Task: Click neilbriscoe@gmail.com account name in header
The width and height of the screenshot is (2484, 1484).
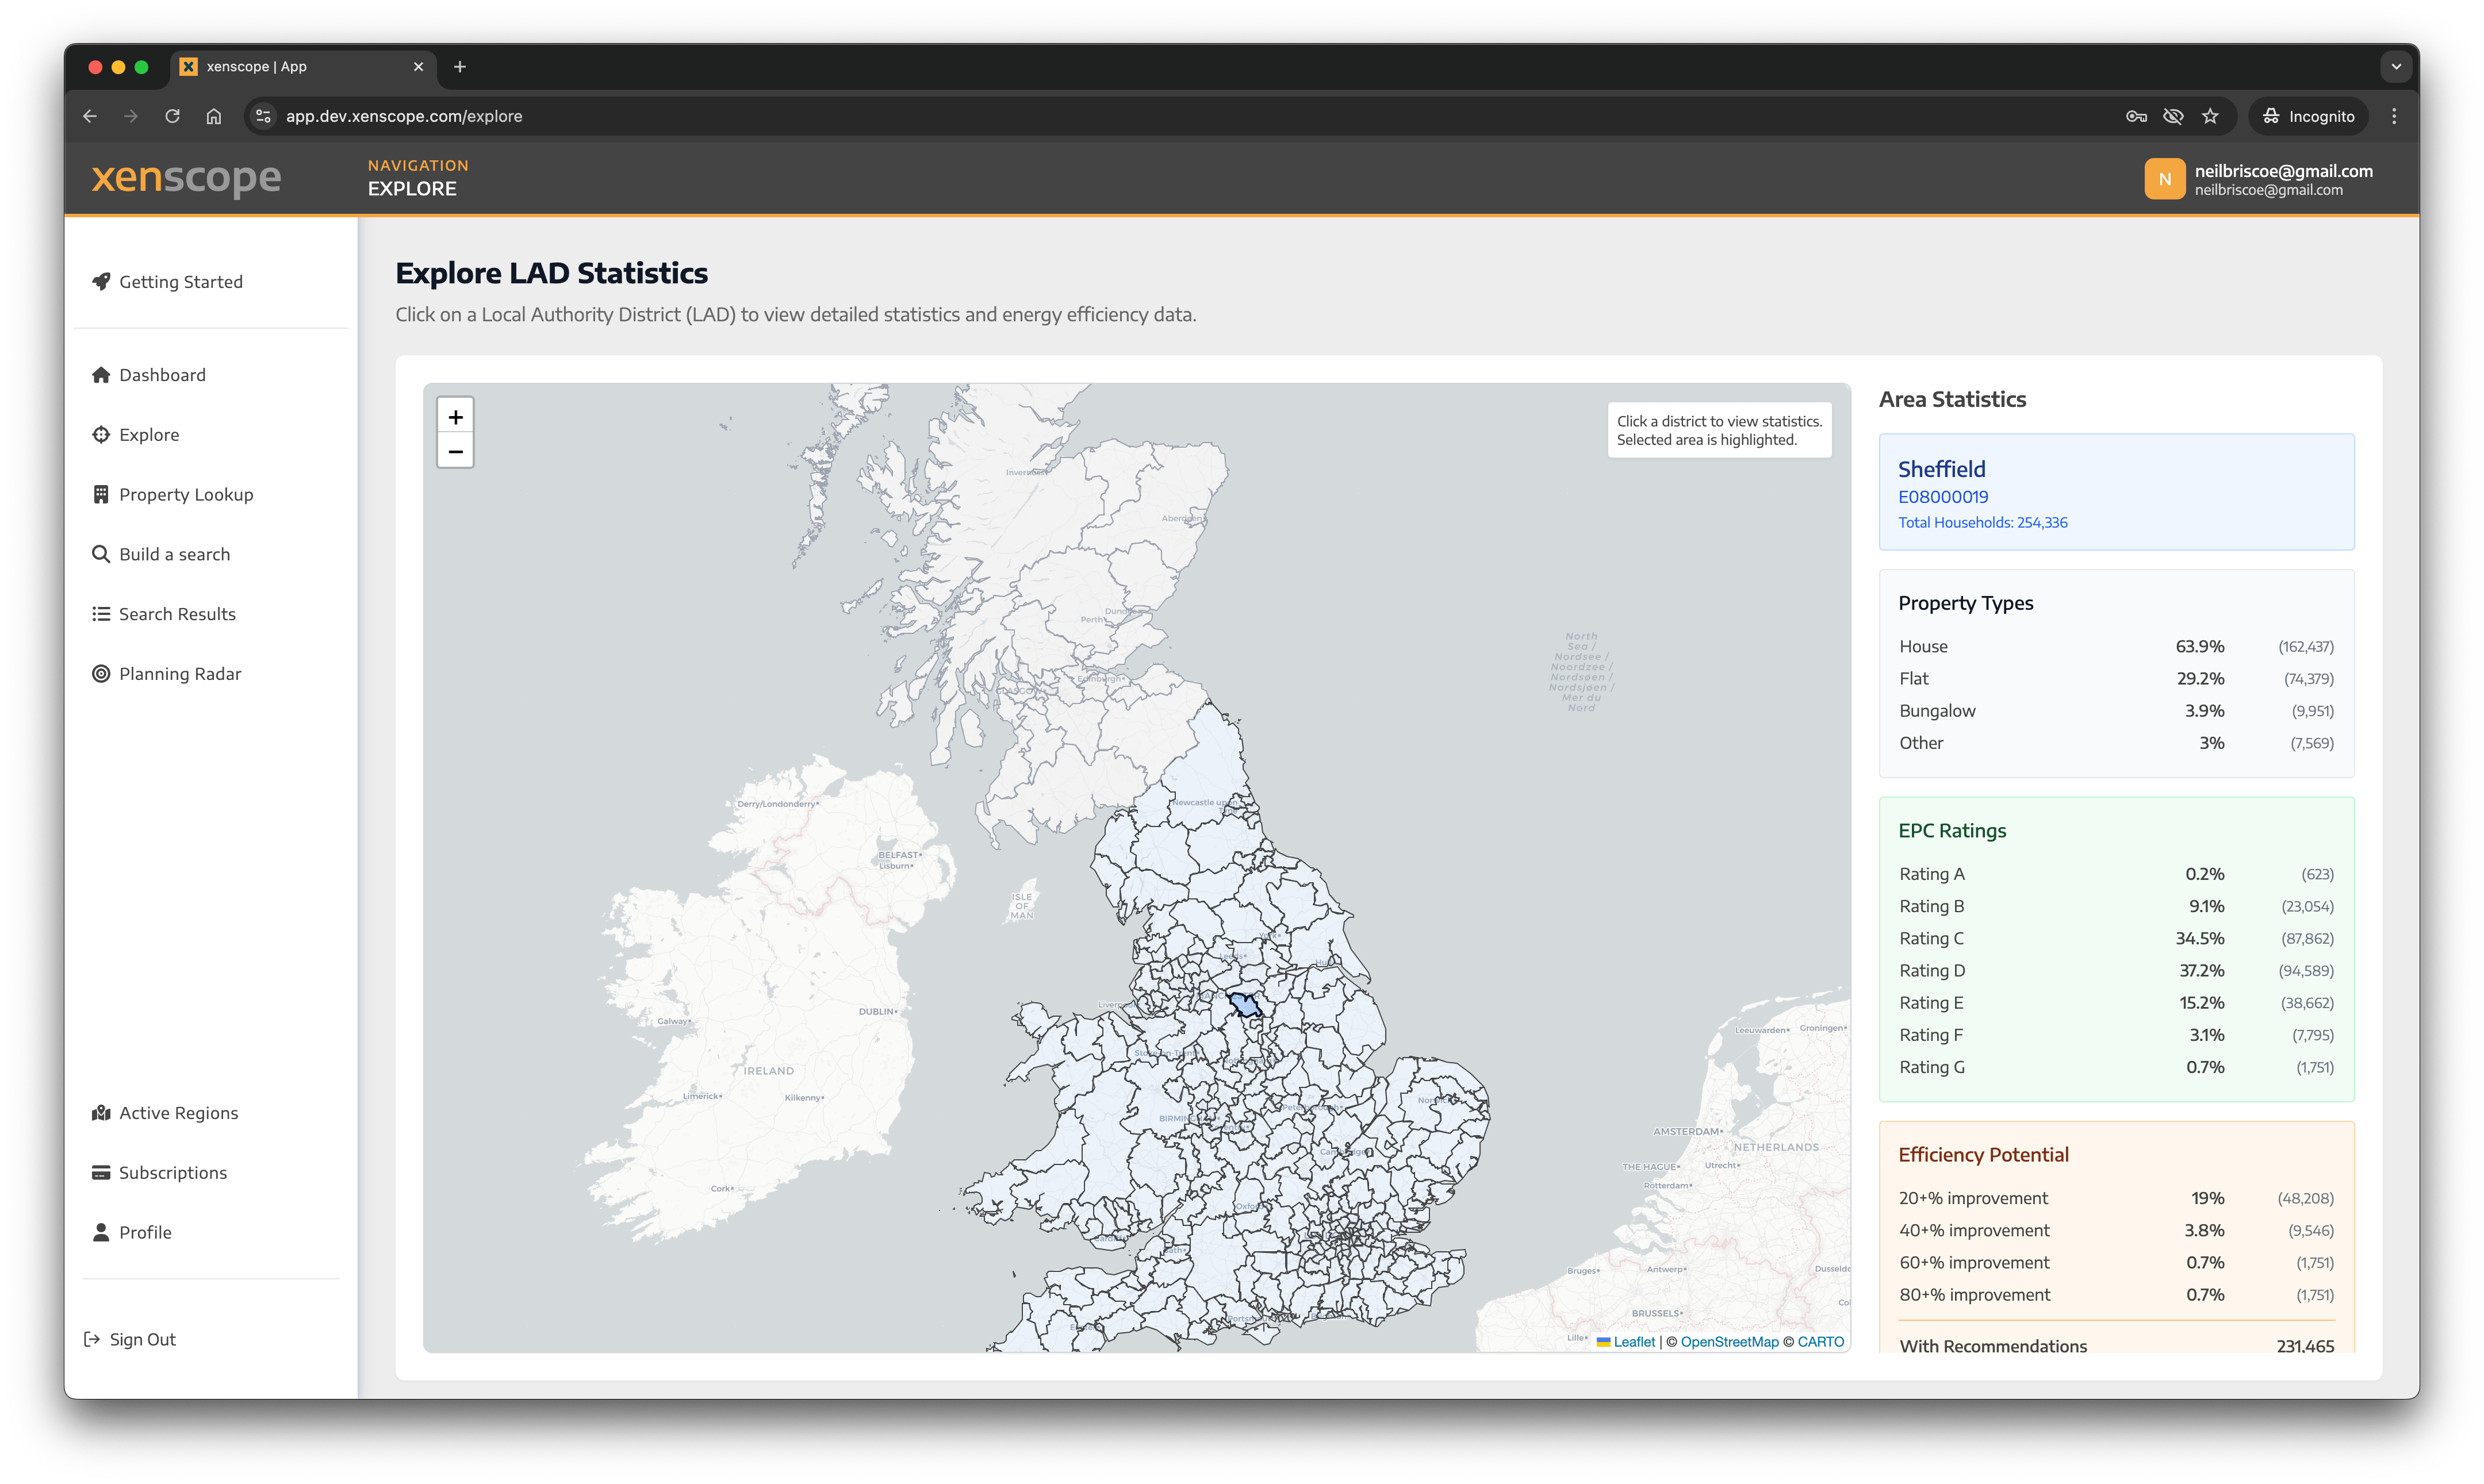Action: click(x=2283, y=171)
